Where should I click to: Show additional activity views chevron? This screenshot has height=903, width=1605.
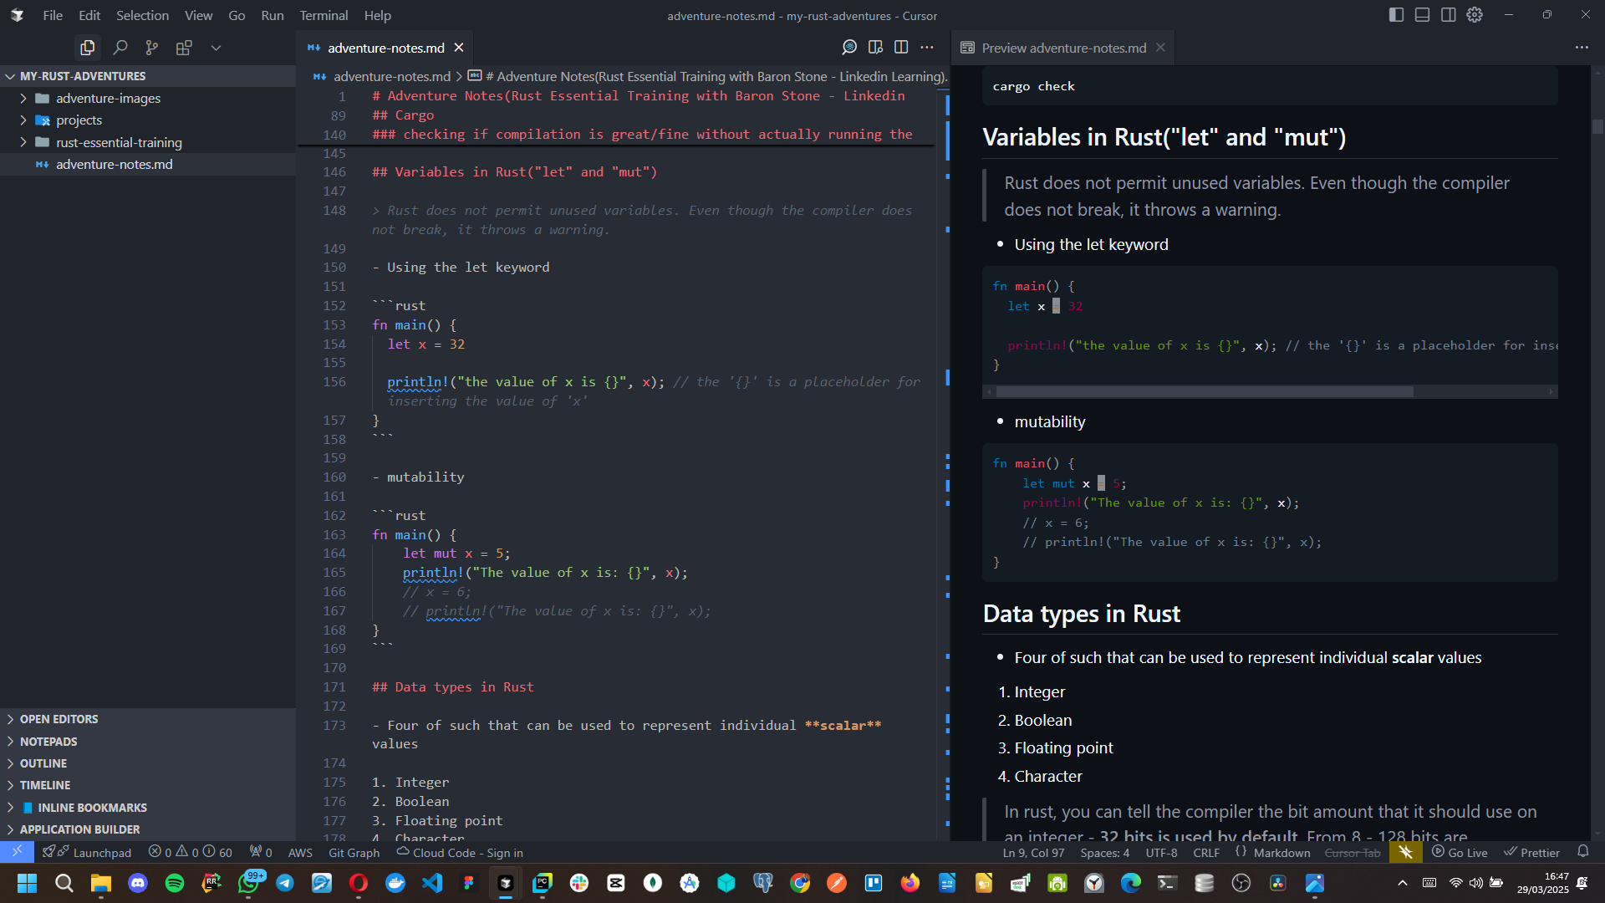(x=216, y=48)
